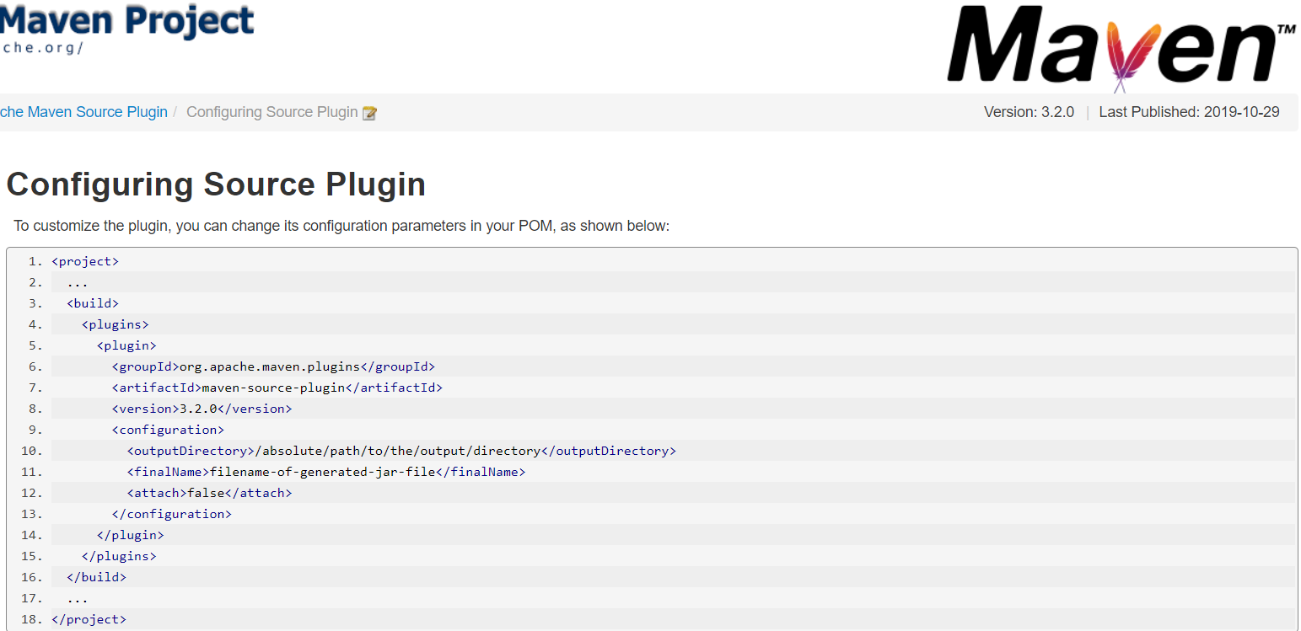
Task: Click the opening <project> tag on line 1
Action: [x=85, y=261]
